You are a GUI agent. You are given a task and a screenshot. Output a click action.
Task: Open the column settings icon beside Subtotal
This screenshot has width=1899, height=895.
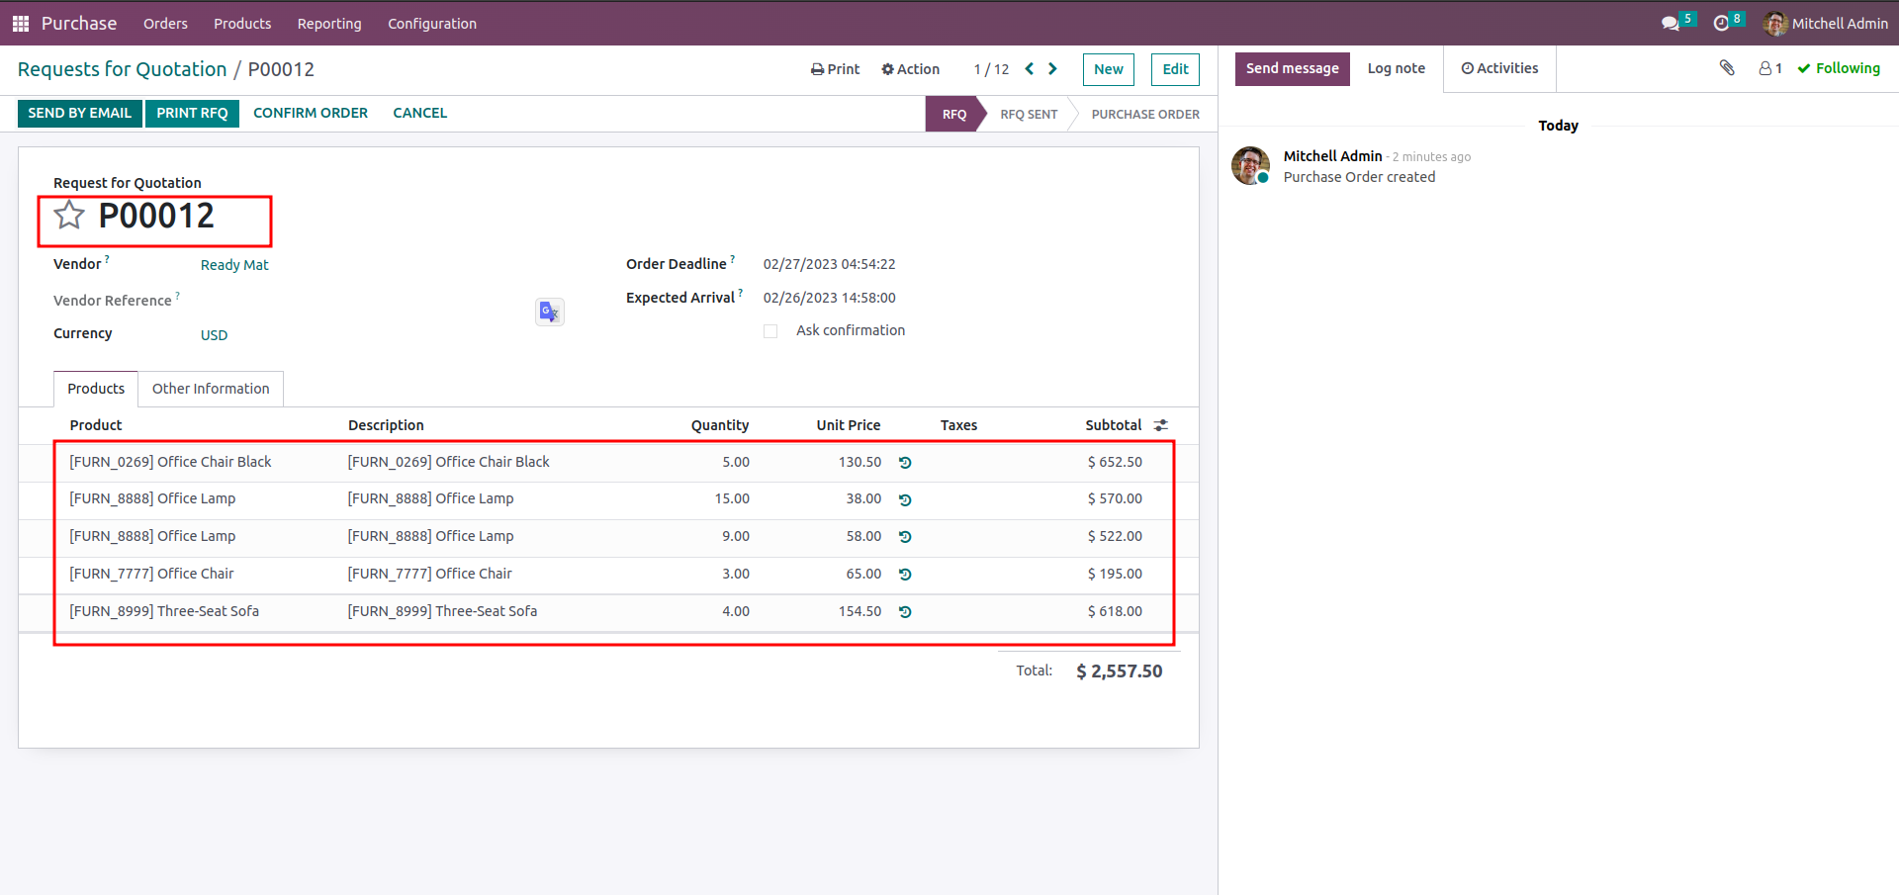(1161, 425)
